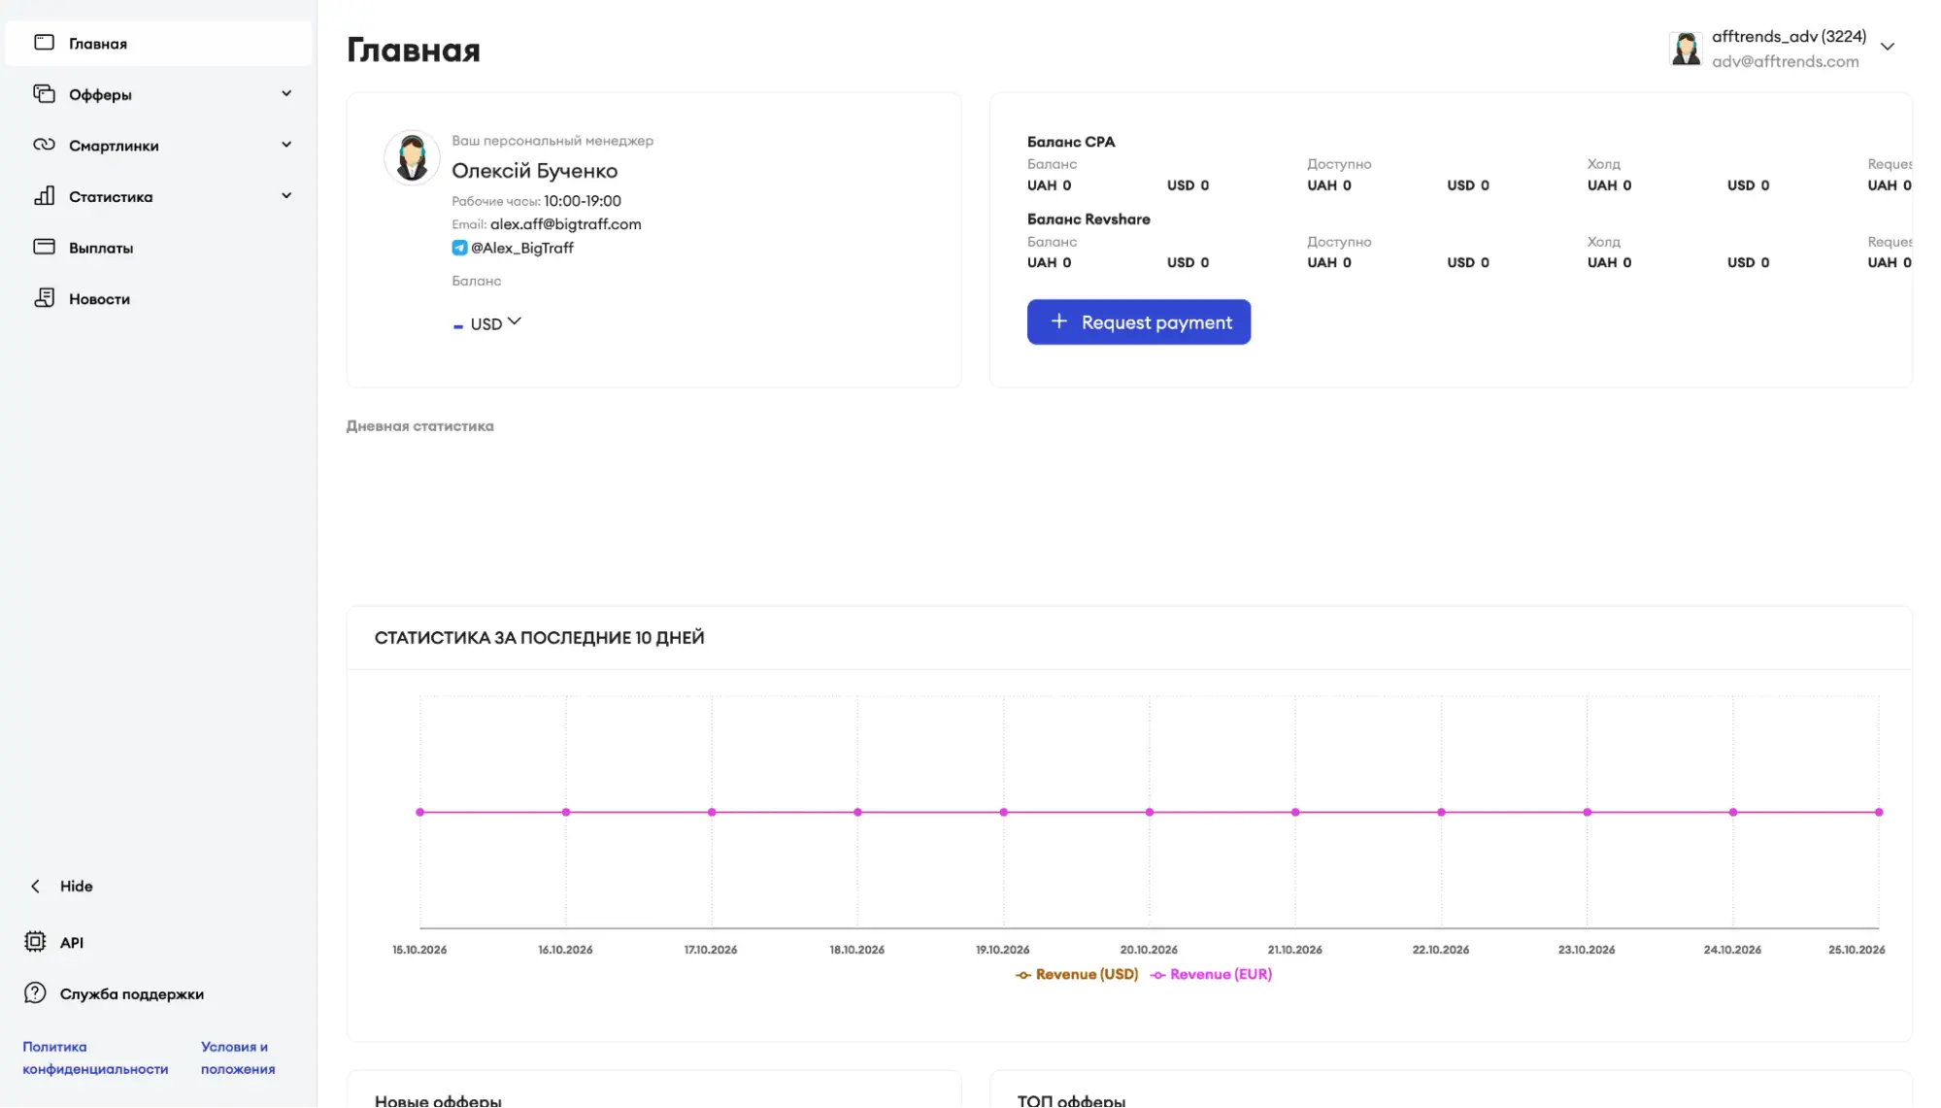Click the Выплаты card icon
1941x1108 pixels.
point(44,247)
